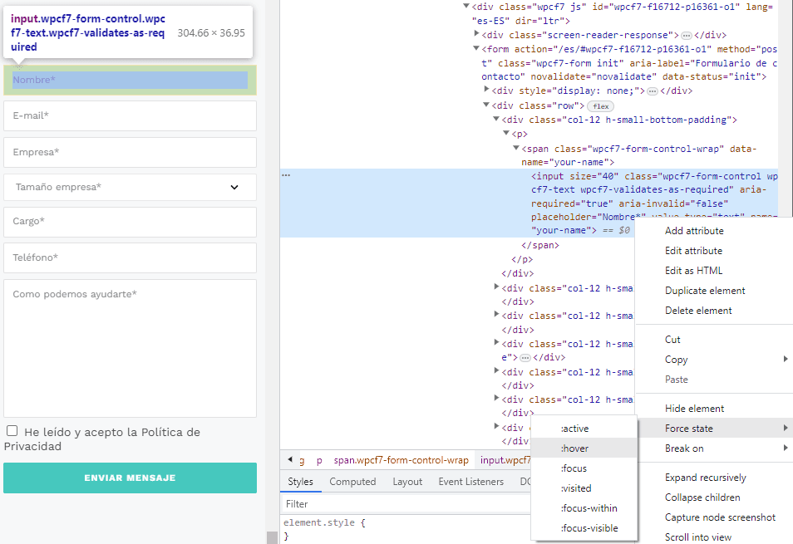Image resolution: width=793 pixels, height=544 pixels.
Task: Click the Como podemos ayudarte* textarea
Action: coord(130,349)
